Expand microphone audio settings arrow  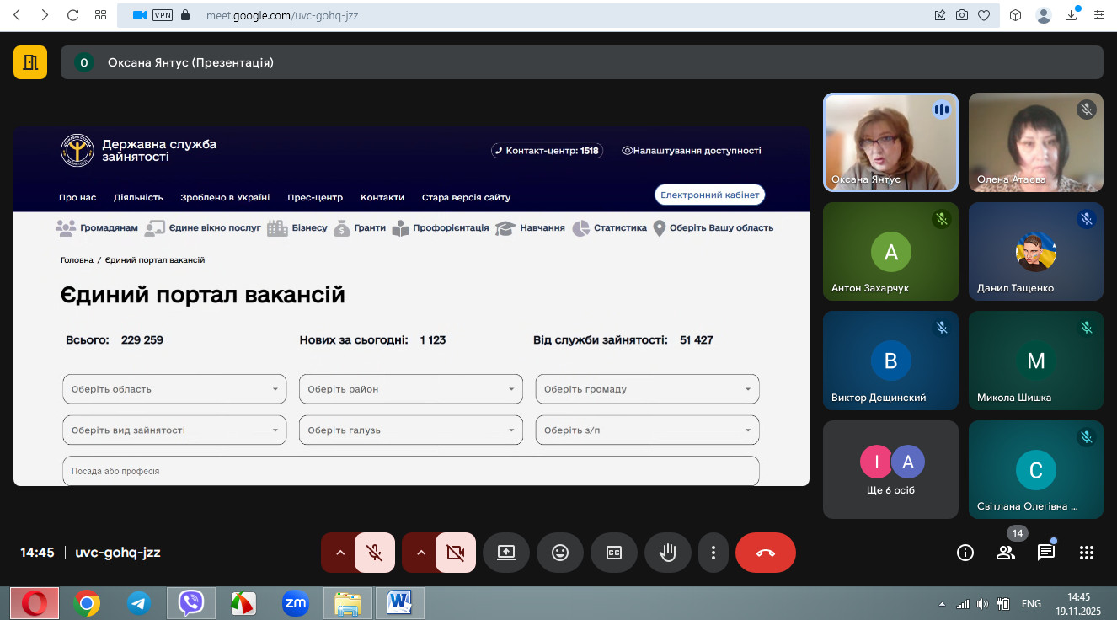[340, 553]
